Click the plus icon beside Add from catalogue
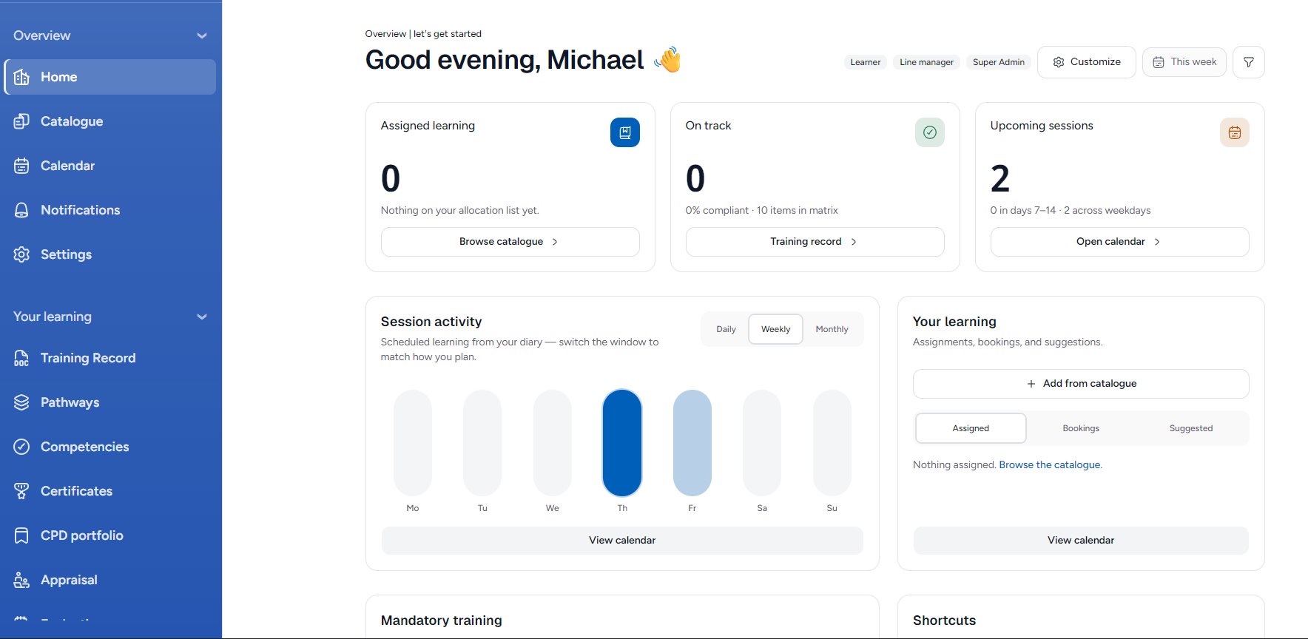The height and width of the screenshot is (639, 1308). [x=1031, y=384]
